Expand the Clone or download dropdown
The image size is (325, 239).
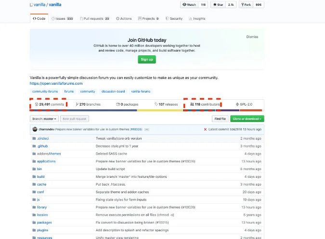coord(247,119)
